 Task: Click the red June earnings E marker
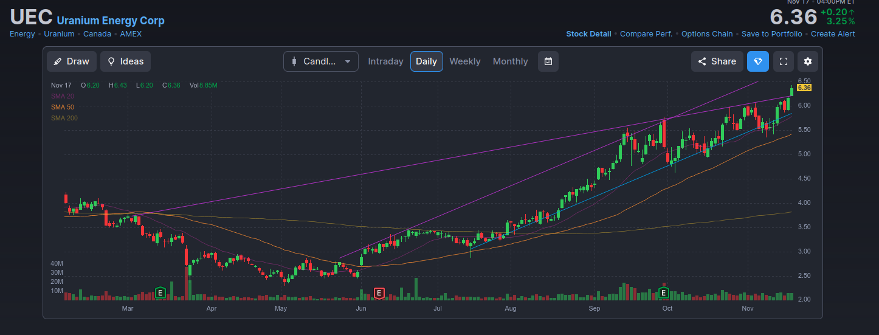point(379,293)
